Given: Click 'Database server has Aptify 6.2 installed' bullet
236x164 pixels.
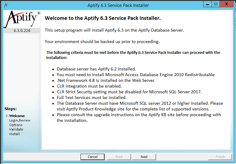Looking at the screenshot, I should pyautogui.click(x=96, y=69).
